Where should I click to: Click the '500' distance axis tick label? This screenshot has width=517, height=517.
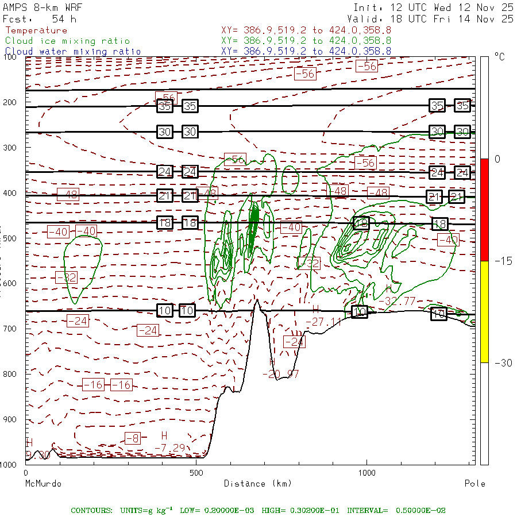[196, 473]
